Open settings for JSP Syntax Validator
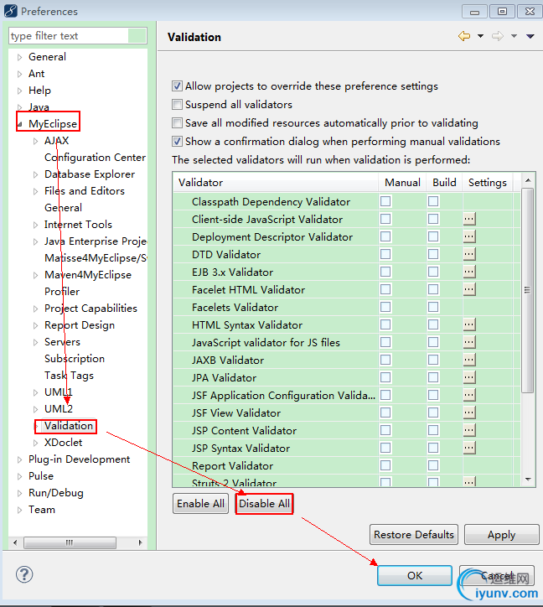This screenshot has width=543, height=607. (x=469, y=448)
